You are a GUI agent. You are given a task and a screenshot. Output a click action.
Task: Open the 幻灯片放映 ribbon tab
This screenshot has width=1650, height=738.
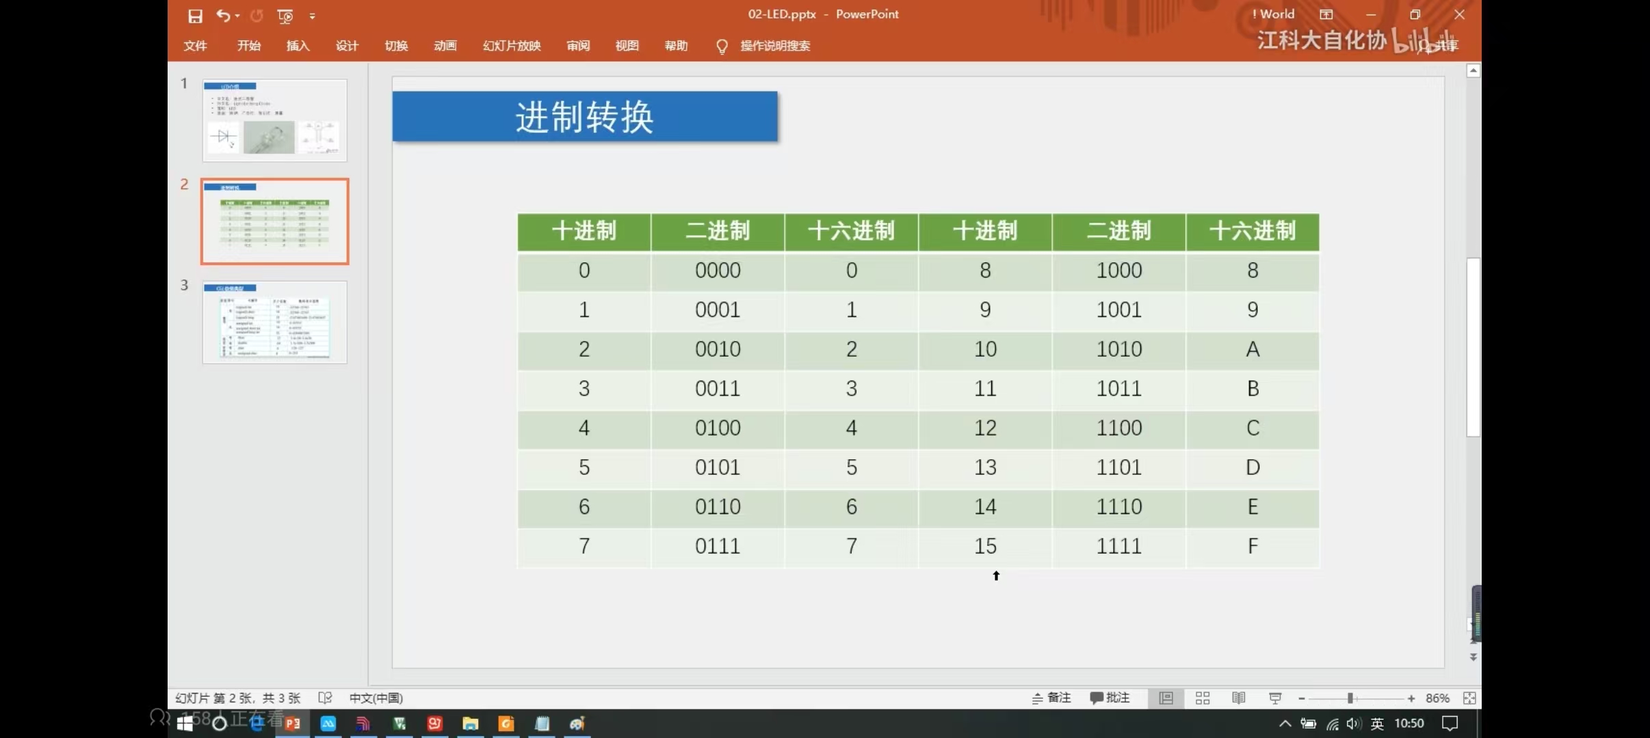511,45
